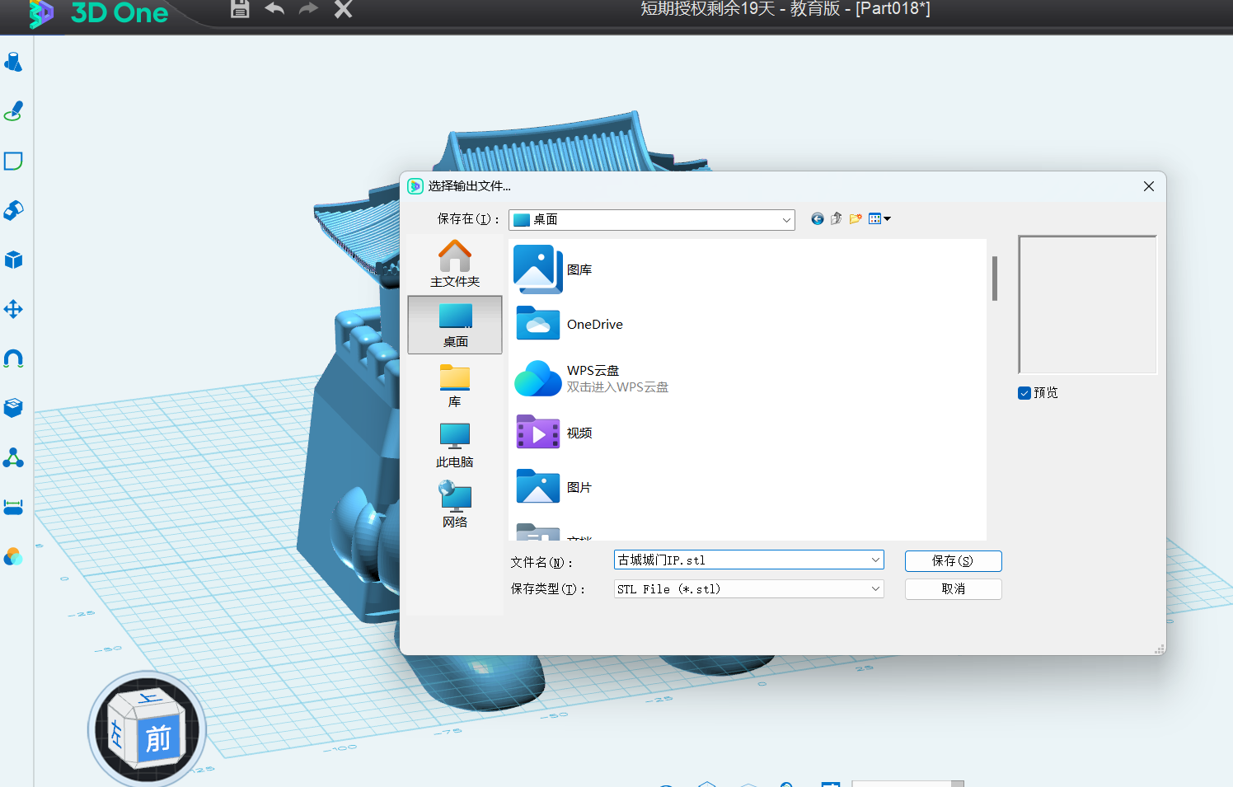Select 网络 network in places sidebar
Viewport: 1233px width, 787px height.
455,505
